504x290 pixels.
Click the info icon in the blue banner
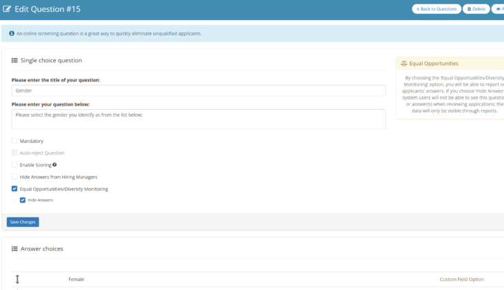pyautogui.click(x=11, y=33)
